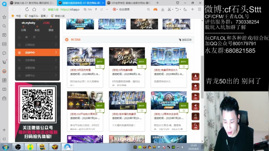Screen dimensions: 269x151
Task: Reload the page with the refresh icon
Action: [27, 9]
